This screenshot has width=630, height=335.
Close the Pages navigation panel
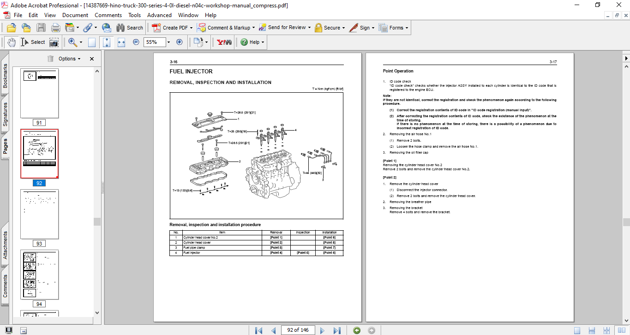91,59
